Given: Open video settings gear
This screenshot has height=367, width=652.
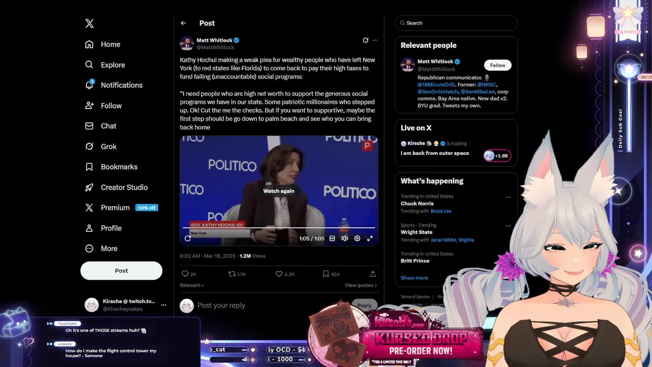Looking at the screenshot, I should [x=357, y=238].
